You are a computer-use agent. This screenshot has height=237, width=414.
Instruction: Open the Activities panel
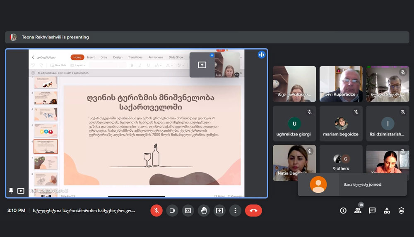pyautogui.click(x=387, y=211)
